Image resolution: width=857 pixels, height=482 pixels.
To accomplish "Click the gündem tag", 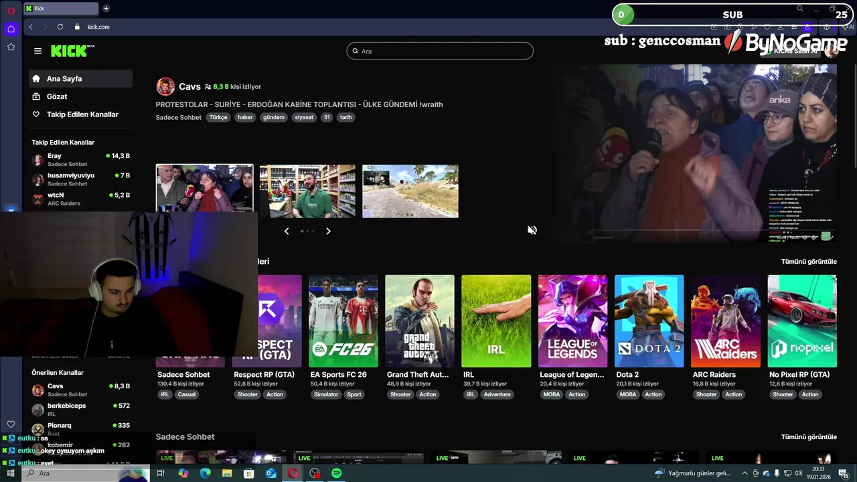I will 274,117.
